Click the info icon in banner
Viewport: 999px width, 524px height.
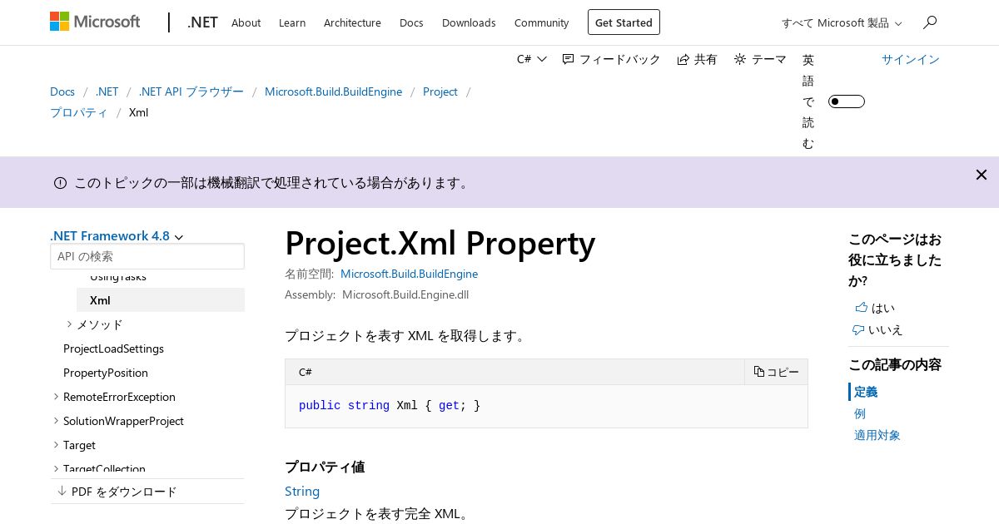point(60,183)
